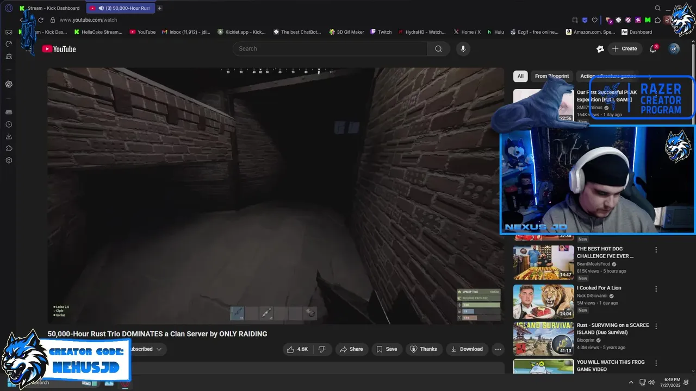
Task: Click the Download button
Action: click(x=467, y=349)
